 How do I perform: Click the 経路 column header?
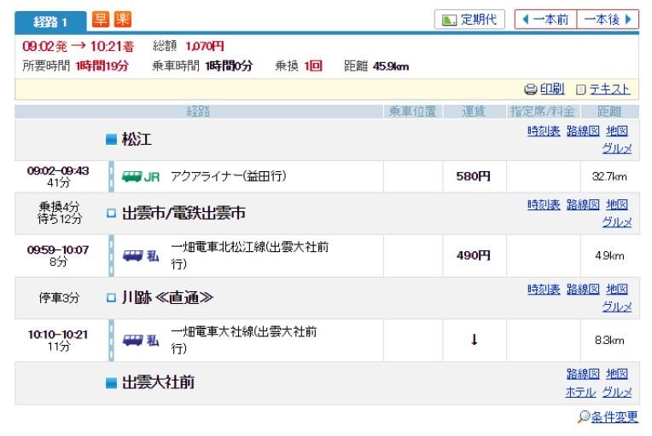point(198,112)
